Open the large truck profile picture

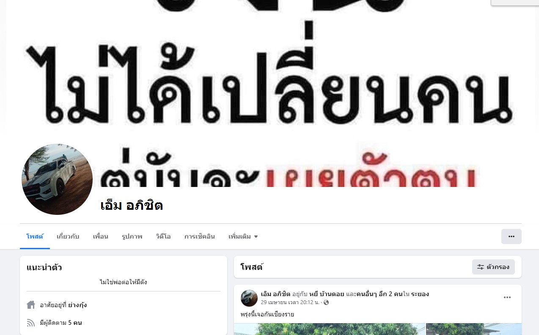coord(57,179)
